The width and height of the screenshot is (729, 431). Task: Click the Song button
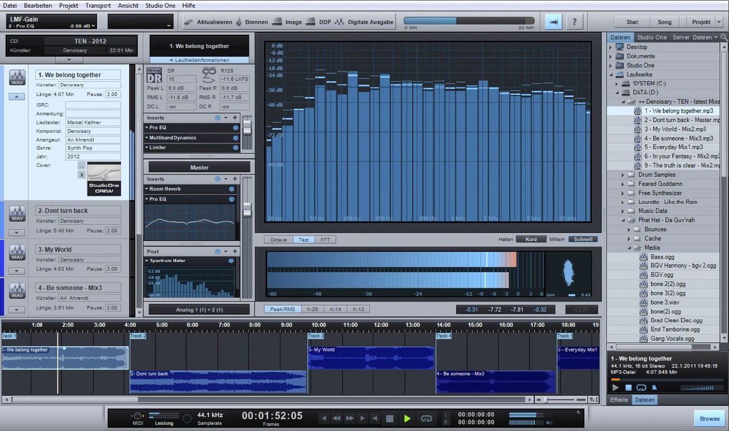coord(665,22)
